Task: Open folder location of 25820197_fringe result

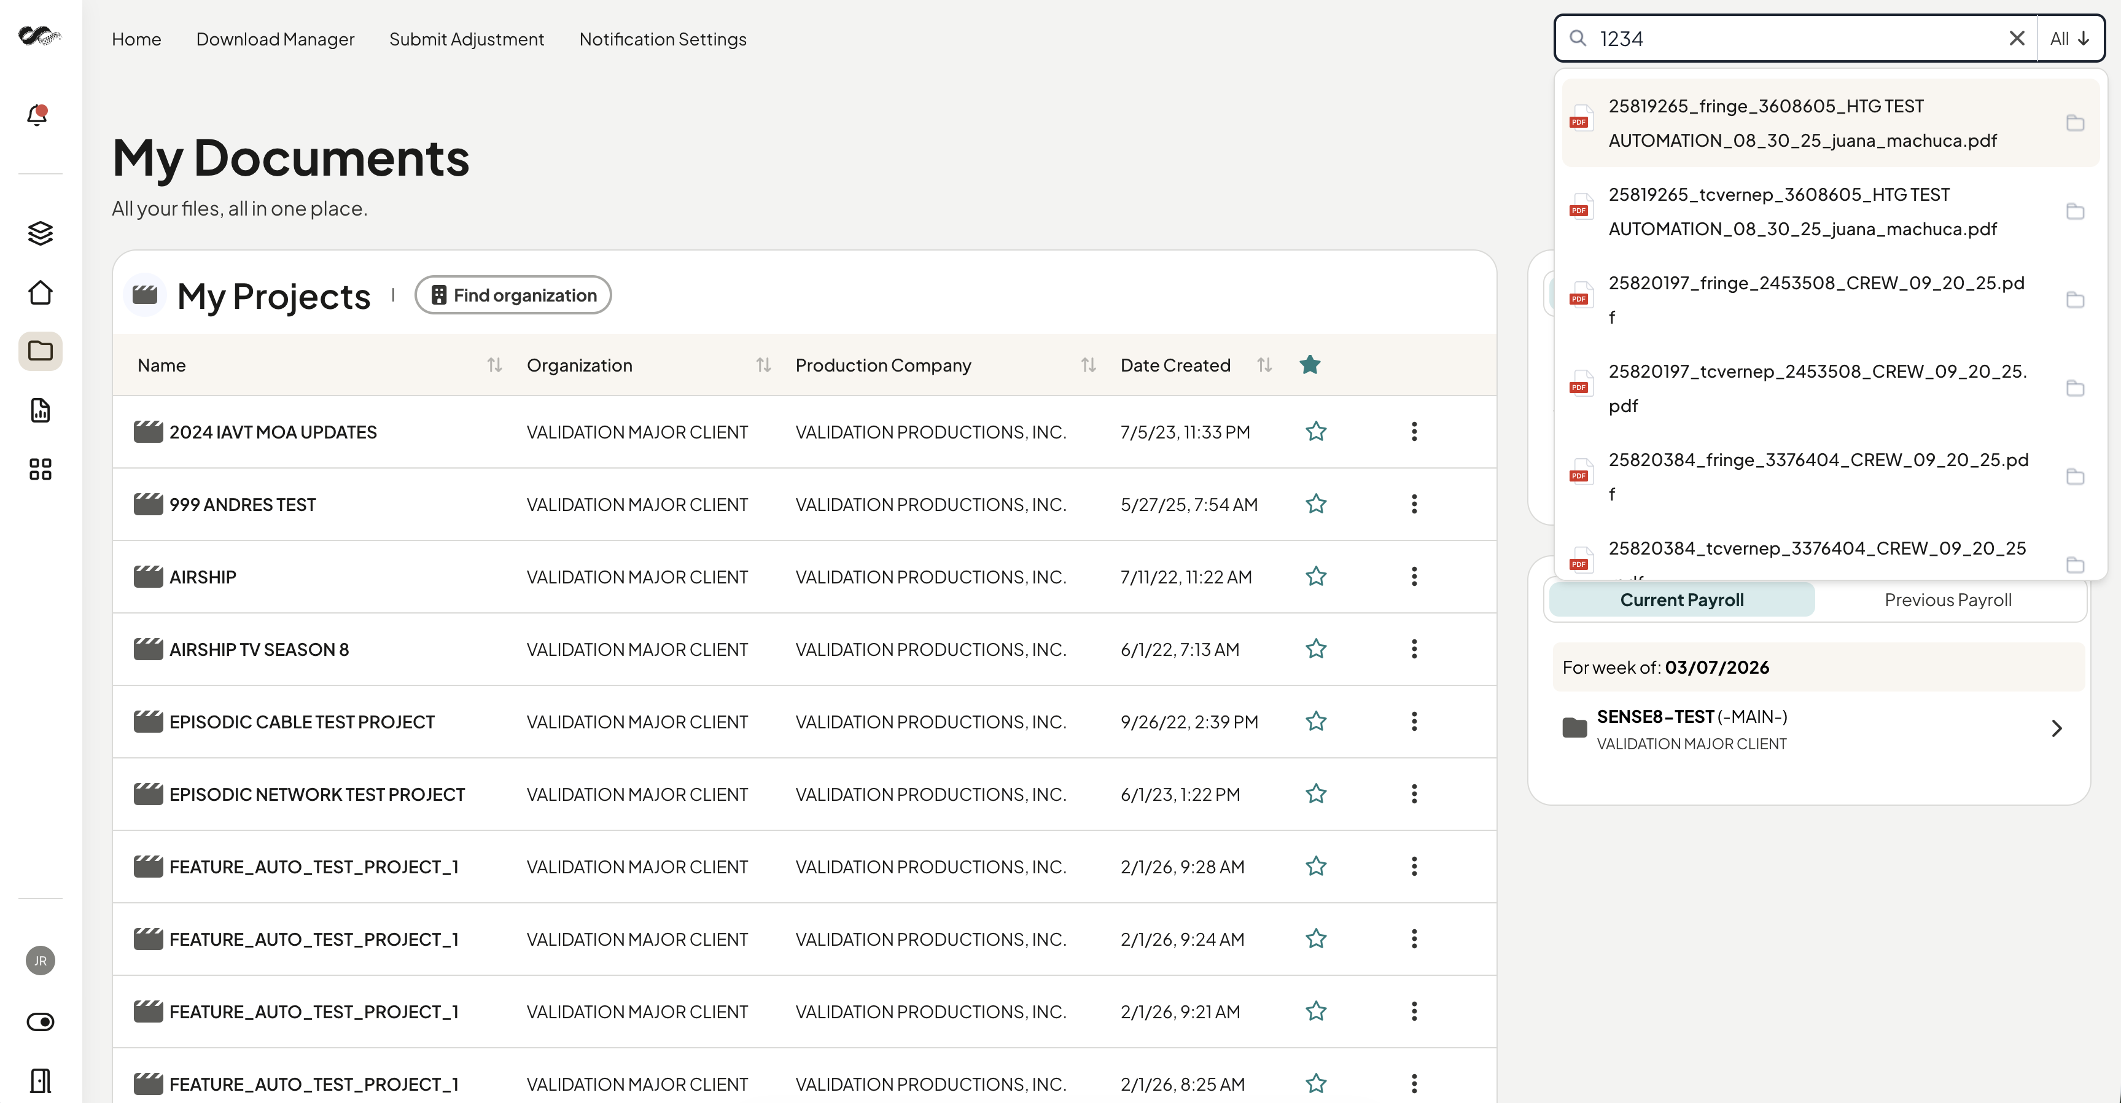Action: [x=2075, y=300]
